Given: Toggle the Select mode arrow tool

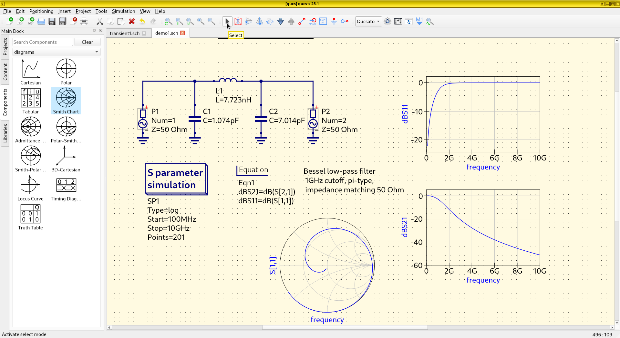Looking at the screenshot, I should tap(227, 22).
